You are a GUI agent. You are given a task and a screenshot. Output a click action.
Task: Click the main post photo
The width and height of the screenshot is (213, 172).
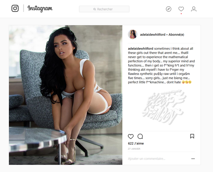[x=66, y=95]
